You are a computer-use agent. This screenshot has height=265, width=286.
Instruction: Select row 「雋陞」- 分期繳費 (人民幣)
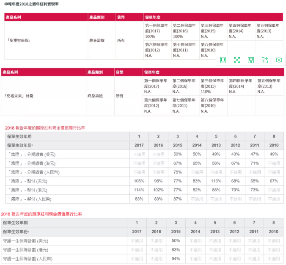click(144, 172)
